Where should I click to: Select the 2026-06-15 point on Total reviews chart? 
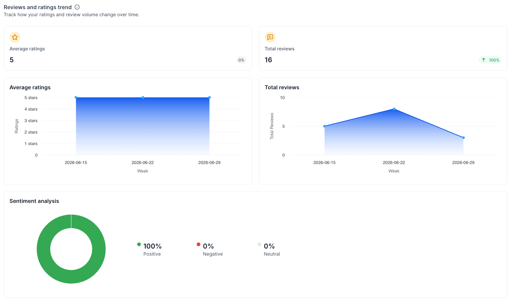(324, 126)
